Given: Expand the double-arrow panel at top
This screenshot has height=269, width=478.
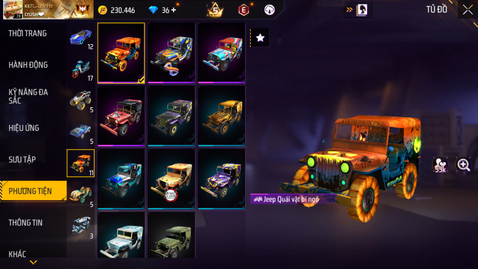Looking at the screenshot, I should 349,10.
